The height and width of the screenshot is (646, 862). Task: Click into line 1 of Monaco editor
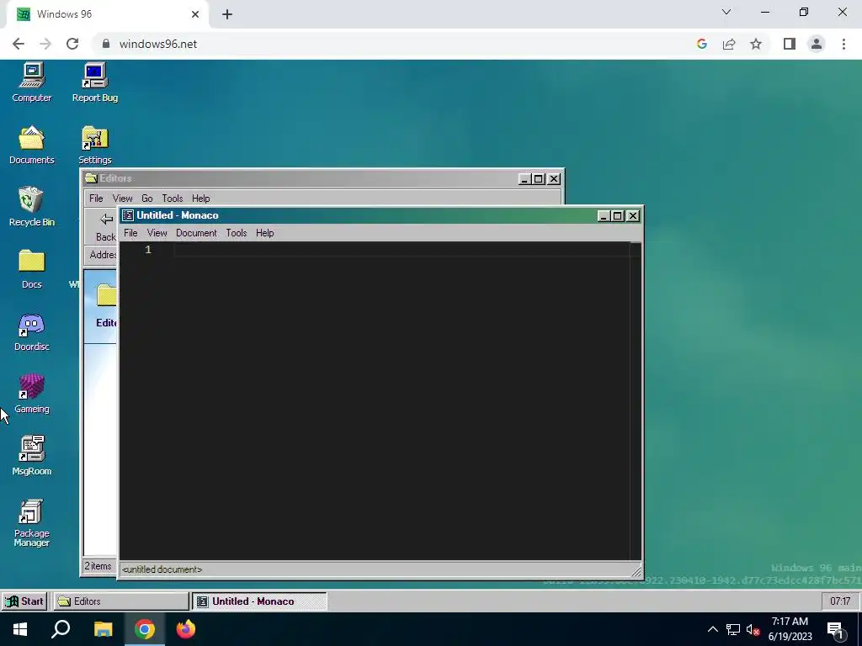[402, 250]
